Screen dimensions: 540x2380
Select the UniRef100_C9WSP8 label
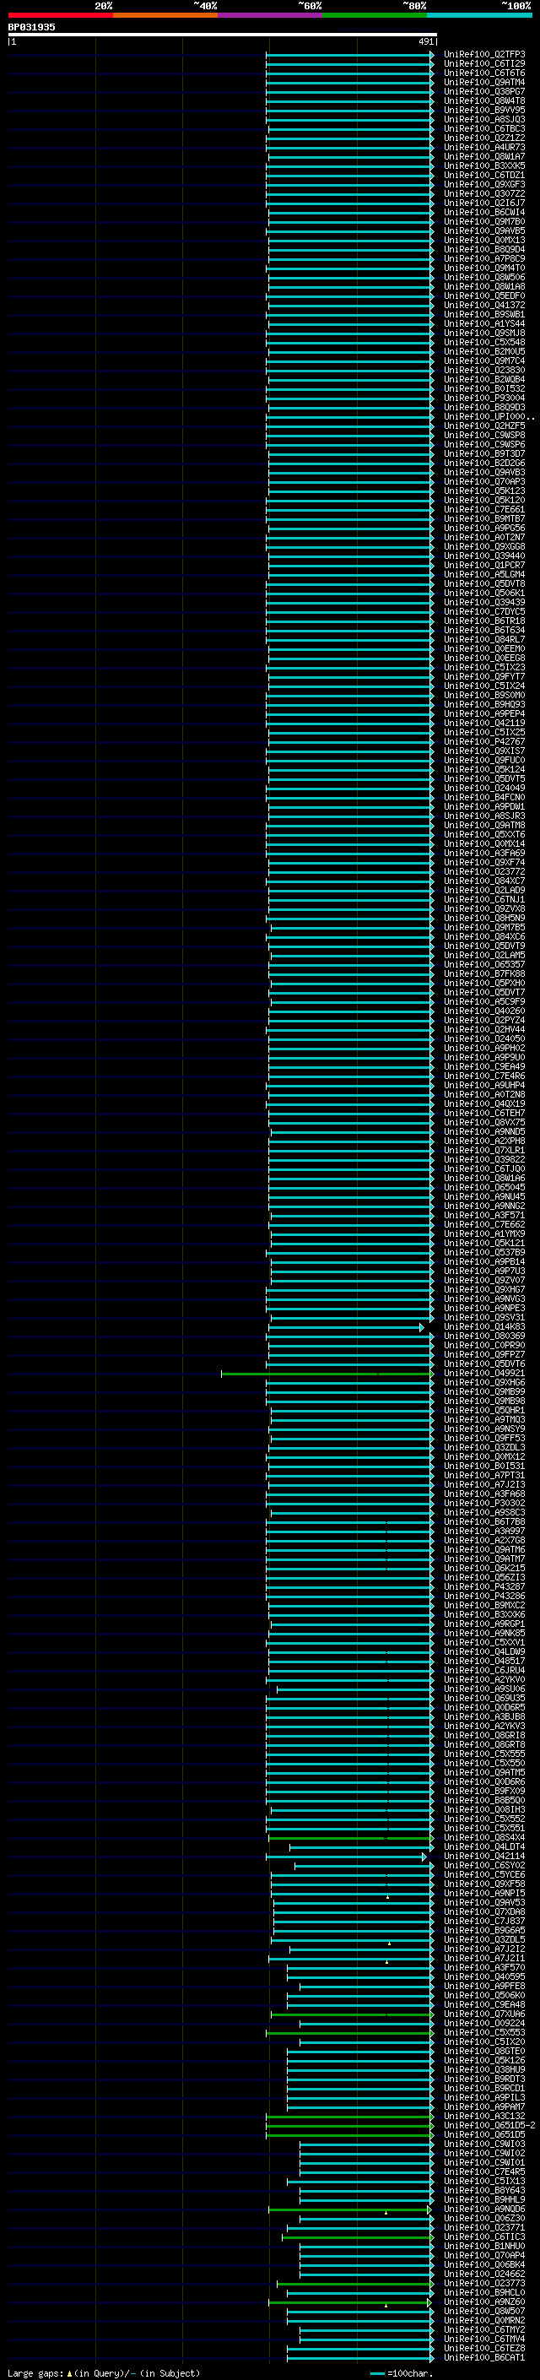483,435
